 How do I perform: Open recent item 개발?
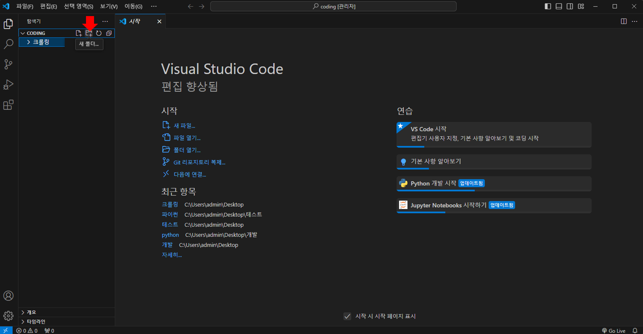167,245
